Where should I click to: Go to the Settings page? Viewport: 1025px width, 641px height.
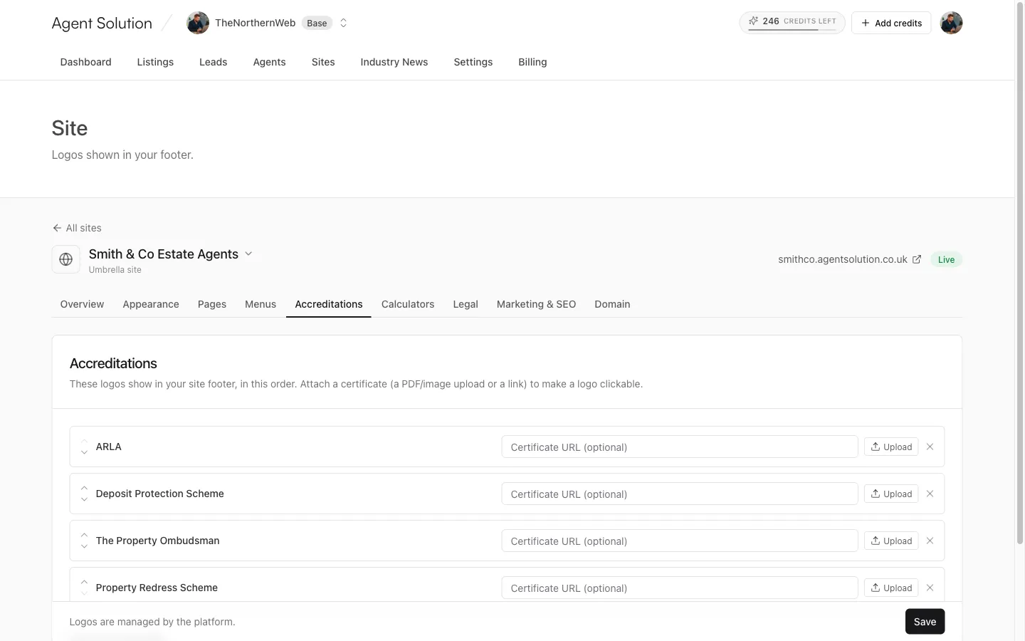coord(473,62)
